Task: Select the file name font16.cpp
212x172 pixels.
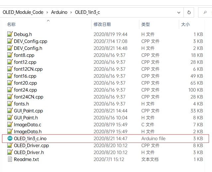Action: pyautogui.click(x=25, y=76)
